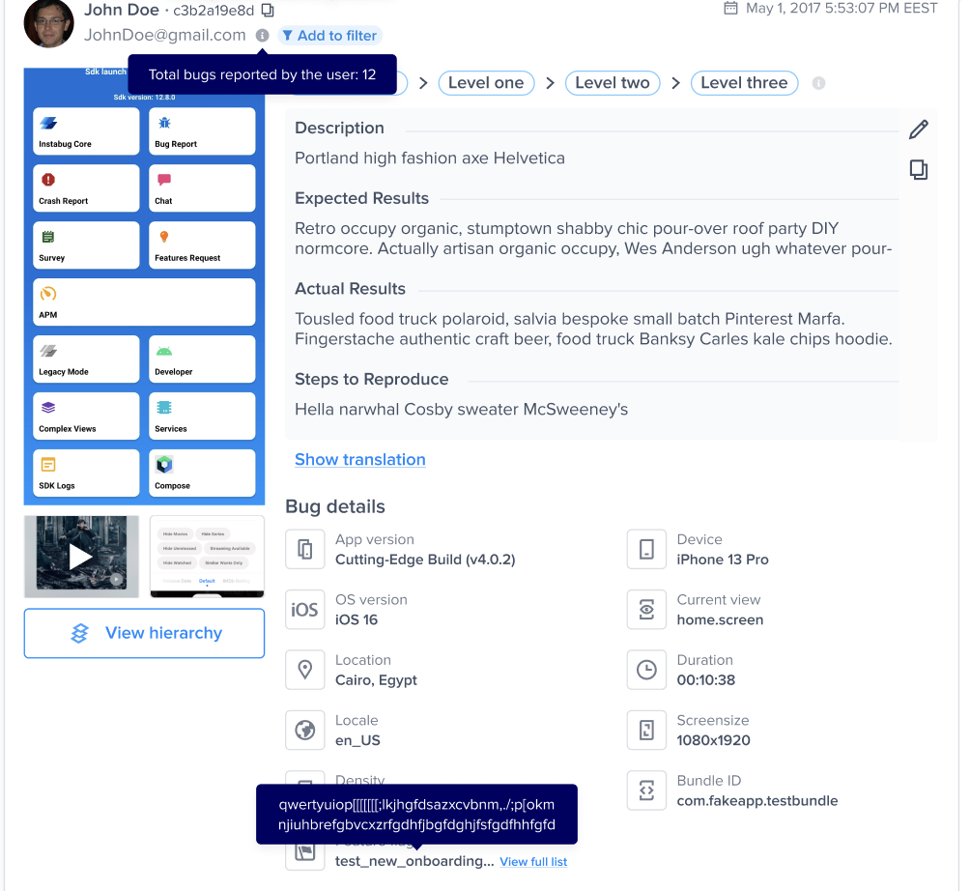Click the Screensize icon beside 1080x1920
Screen dimensions: 970x891
(x=646, y=730)
